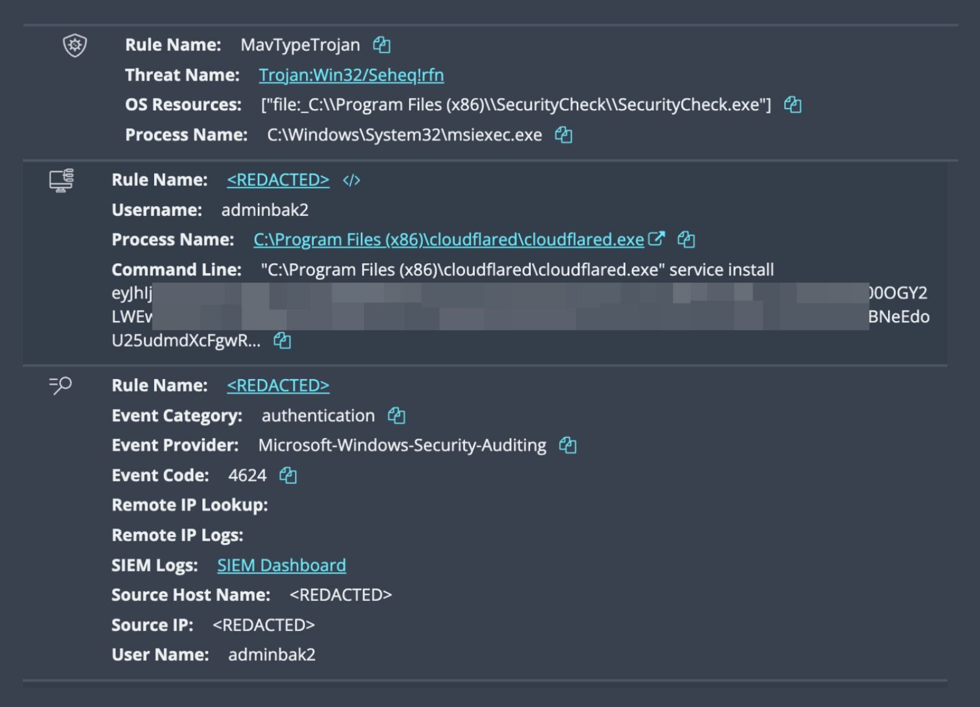The image size is (980, 707).
Task: Copy event code 4624
Action: 288,475
